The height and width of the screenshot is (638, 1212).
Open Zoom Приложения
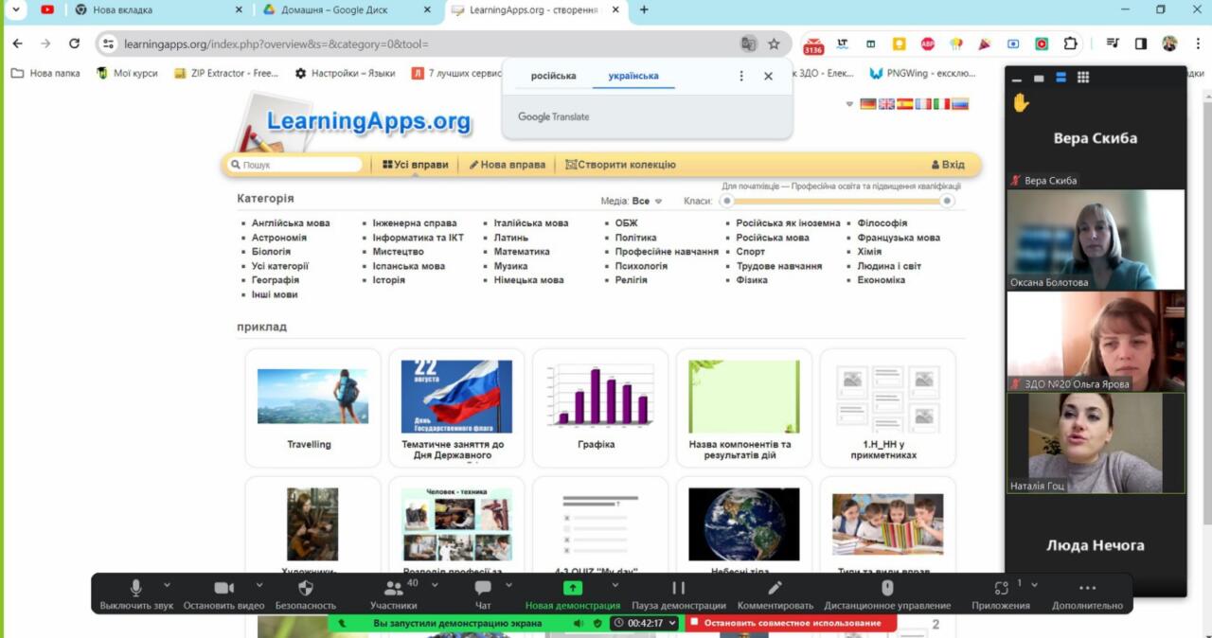(1000, 593)
